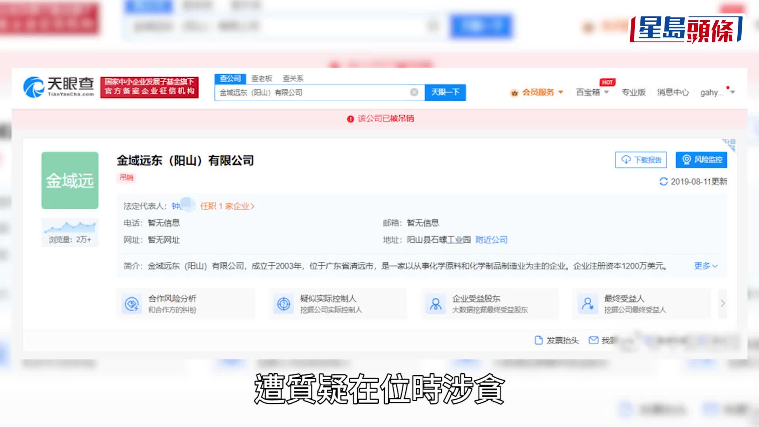Switch to the 查老板 tab
Screen dimensions: 759x427
[x=261, y=78]
